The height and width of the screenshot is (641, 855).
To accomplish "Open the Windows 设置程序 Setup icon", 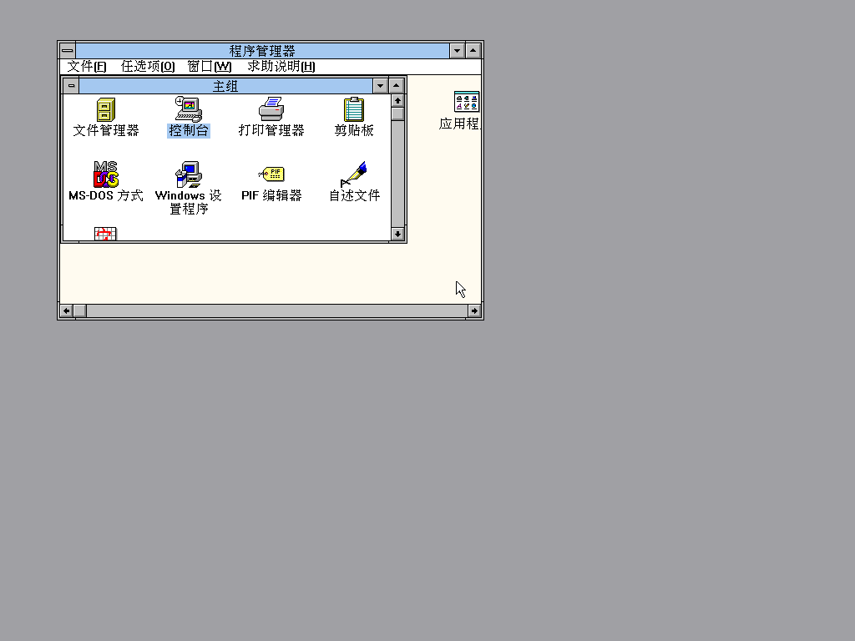I will 189,174.
